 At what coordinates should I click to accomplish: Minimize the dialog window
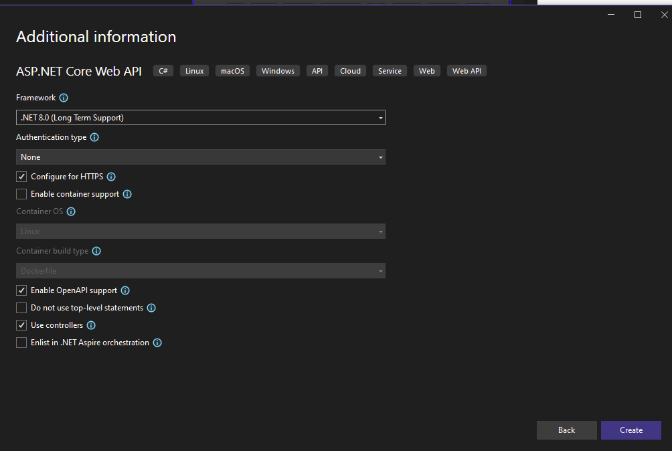click(611, 15)
